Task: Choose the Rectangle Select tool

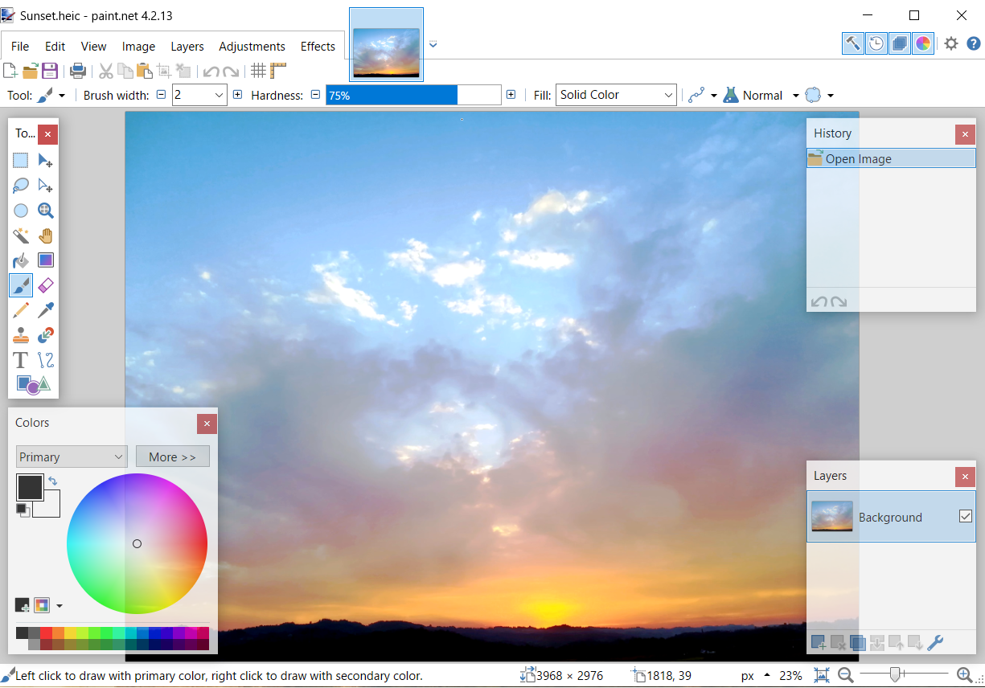Action: 21,161
